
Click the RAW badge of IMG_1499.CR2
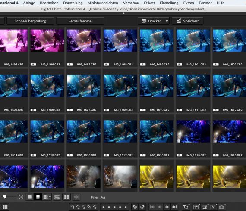point(143,65)
